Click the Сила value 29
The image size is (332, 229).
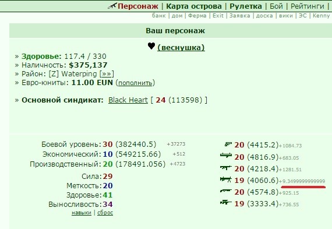coord(108,176)
